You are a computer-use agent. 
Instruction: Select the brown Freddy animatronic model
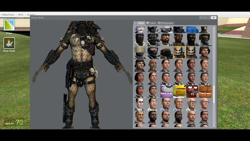point(206,91)
